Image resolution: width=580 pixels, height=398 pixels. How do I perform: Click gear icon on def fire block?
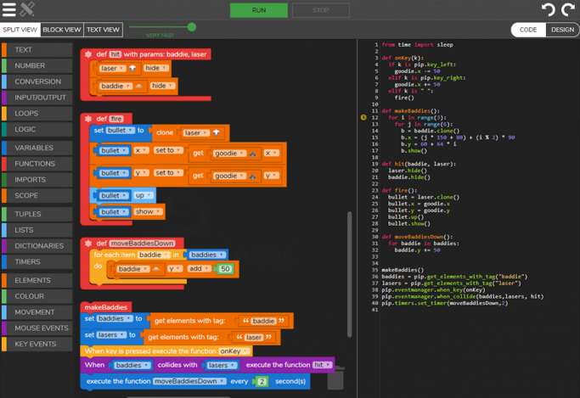point(88,119)
